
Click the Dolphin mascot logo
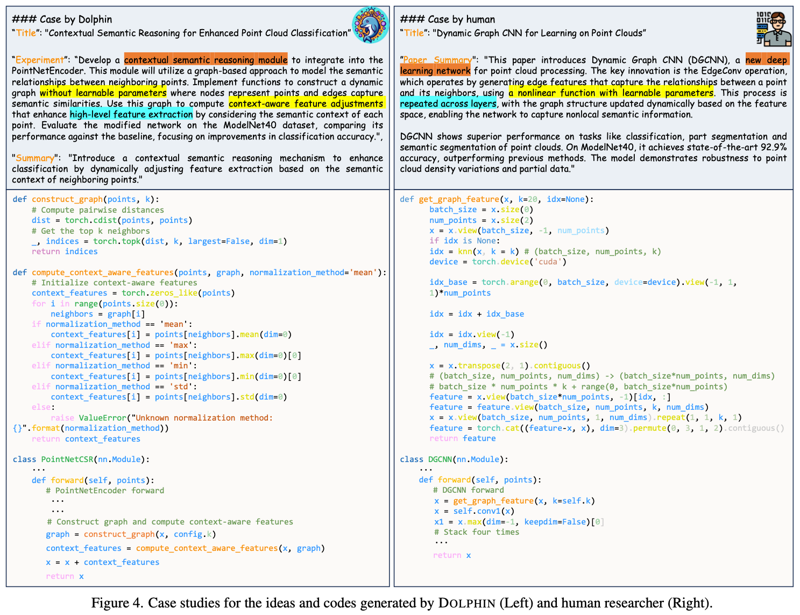pyautogui.click(x=370, y=25)
